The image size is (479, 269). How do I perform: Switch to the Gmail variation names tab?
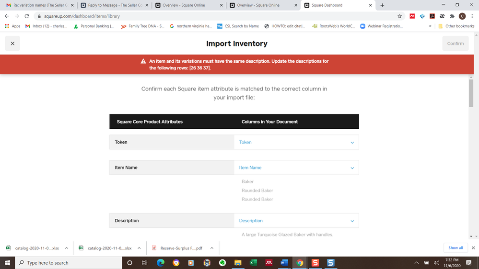(40, 5)
